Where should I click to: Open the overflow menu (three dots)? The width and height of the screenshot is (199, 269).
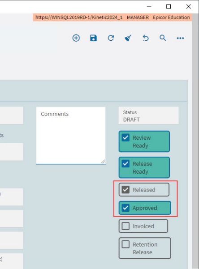180,38
